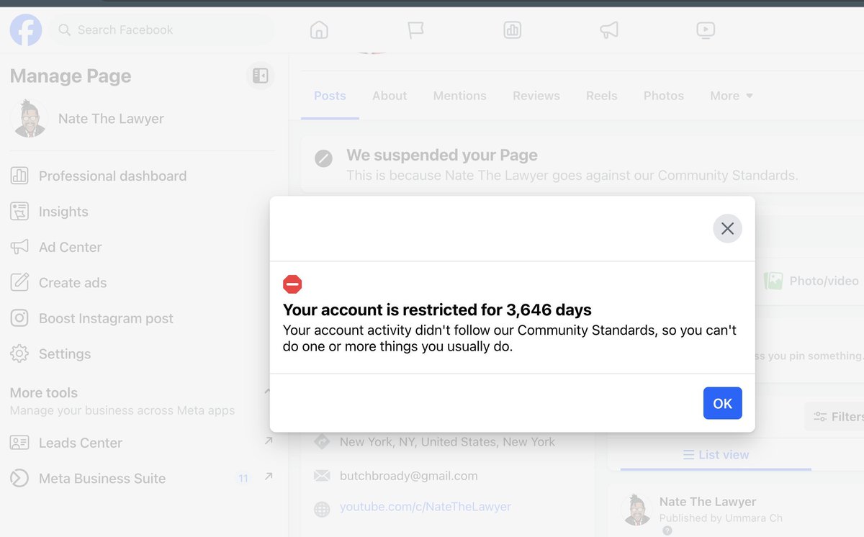Click OK in restriction dialog
Image resolution: width=864 pixels, height=537 pixels.
coord(722,403)
